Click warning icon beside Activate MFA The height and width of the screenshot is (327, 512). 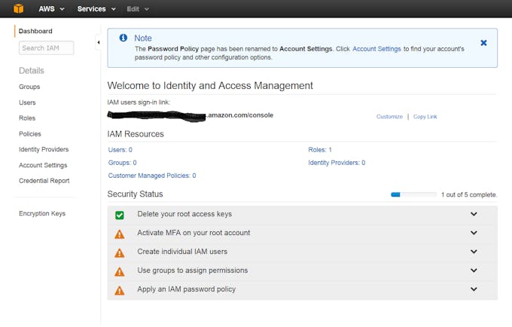pos(120,234)
